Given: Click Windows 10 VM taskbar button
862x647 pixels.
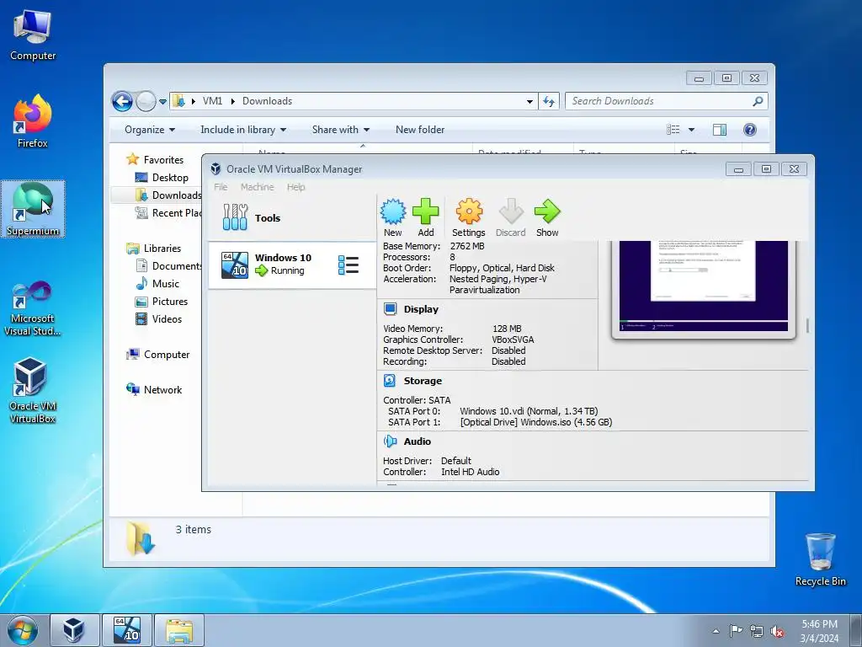Looking at the screenshot, I should click(126, 630).
